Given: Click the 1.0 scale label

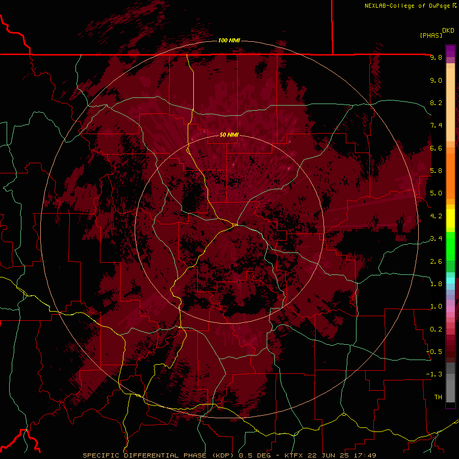Looking at the screenshot, I should [x=436, y=307].
